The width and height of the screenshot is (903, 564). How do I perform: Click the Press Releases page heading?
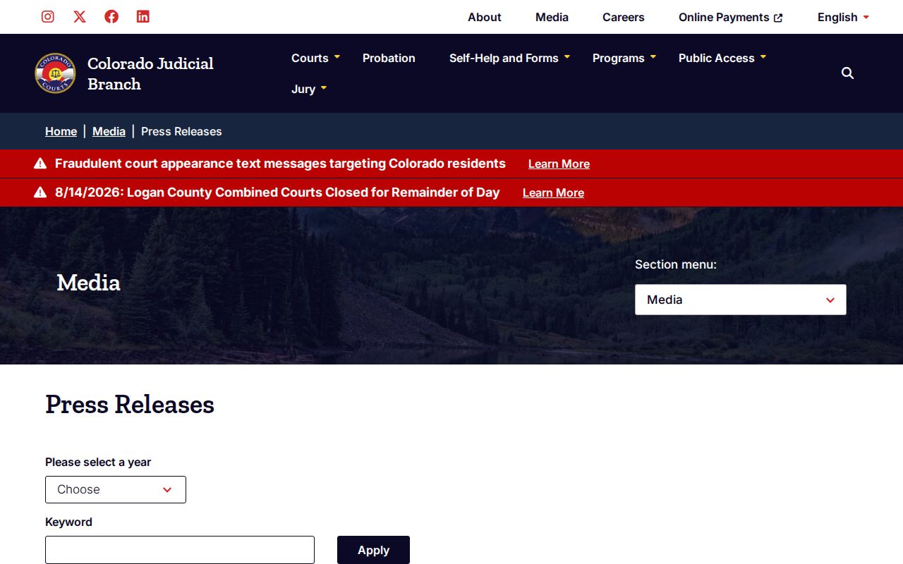(130, 405)
